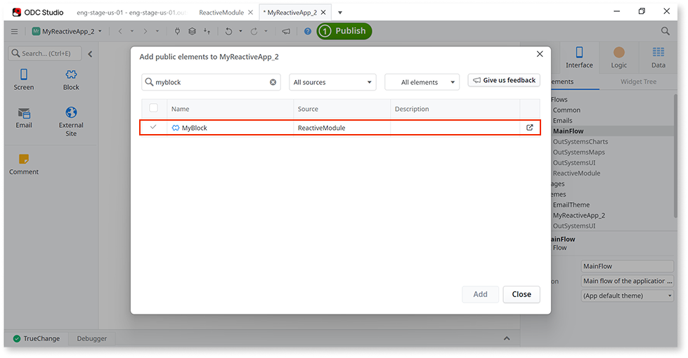This screenshot has height=358, width=688.
Task: Select MainFlow in the elements tree
Action: pyautogui.click(x=569, y=131)
